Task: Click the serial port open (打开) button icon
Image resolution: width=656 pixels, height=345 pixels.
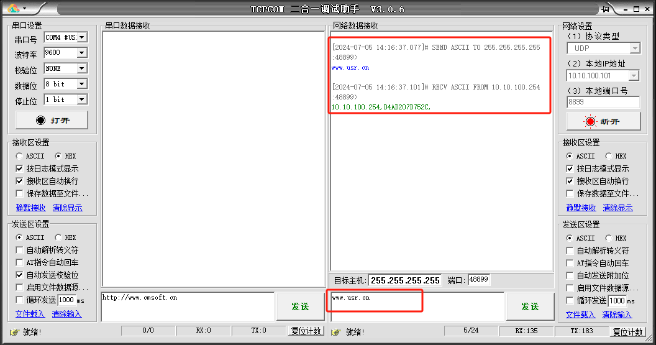Action: tap(41, 120)
